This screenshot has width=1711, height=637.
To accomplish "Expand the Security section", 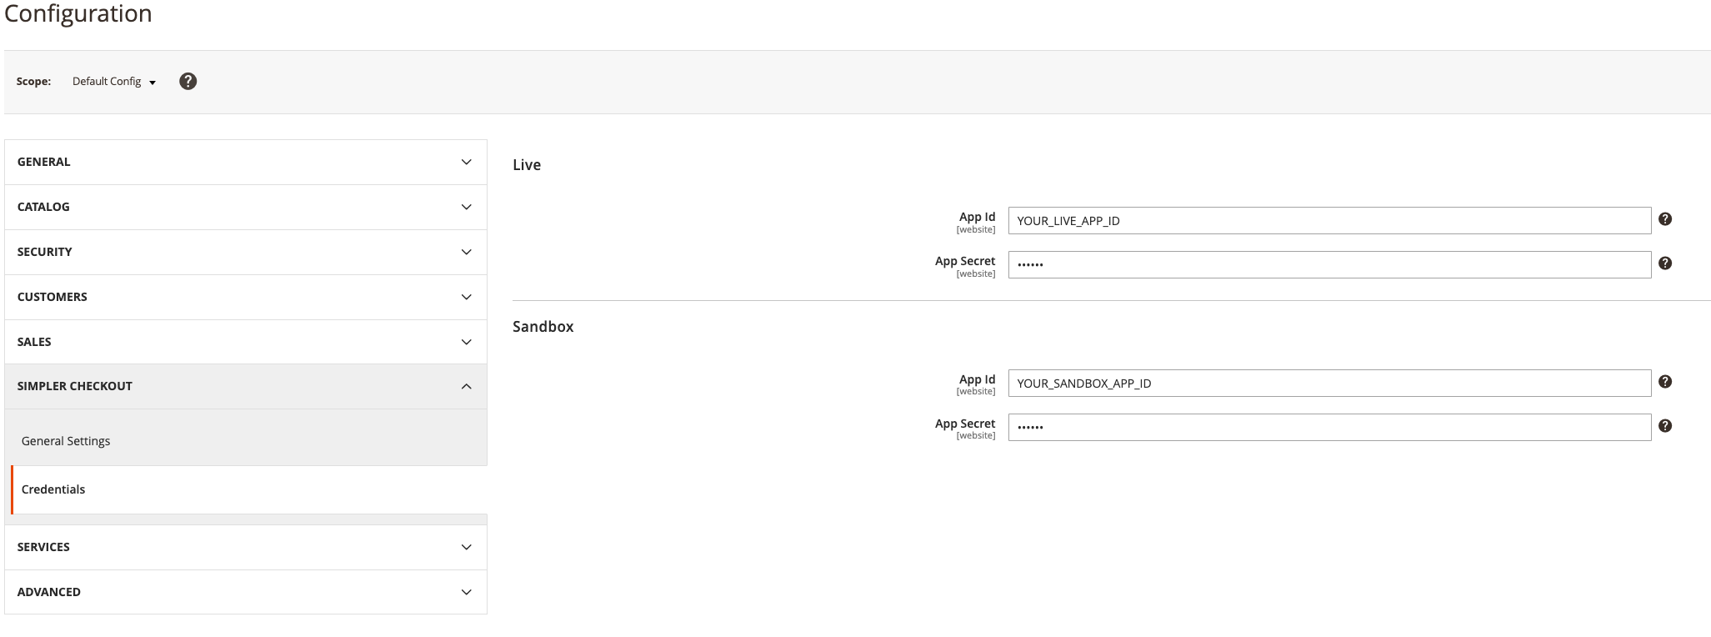I will pyautogui.click(x=246, y=252).
